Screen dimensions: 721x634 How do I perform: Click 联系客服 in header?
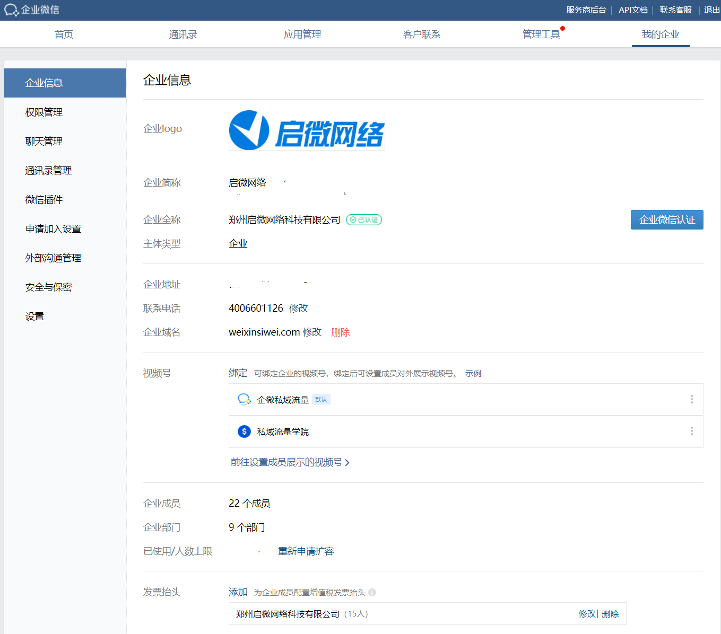676,10
